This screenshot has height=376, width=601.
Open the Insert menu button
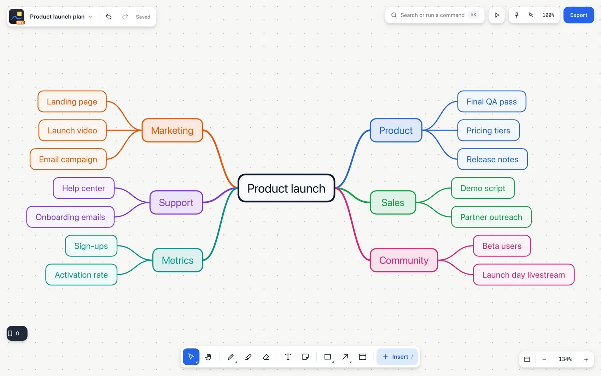pos(397,357)
